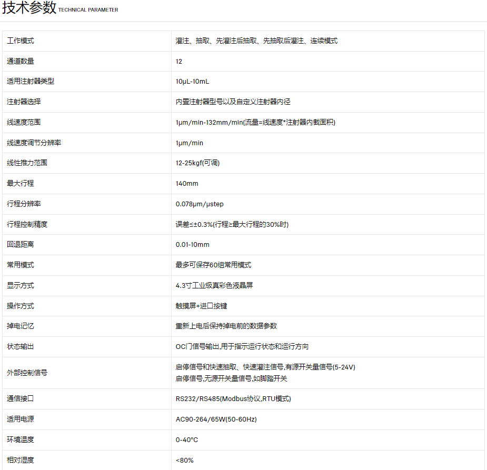This screenshot has width=487, height=470.
Task: Click the 通道数量 value 12
Action: point(179,62)
